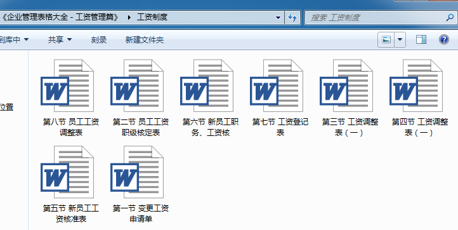Open the 共享 dropdown menu
The height and width of the screenshot is (230, 458).
(60, 39)
